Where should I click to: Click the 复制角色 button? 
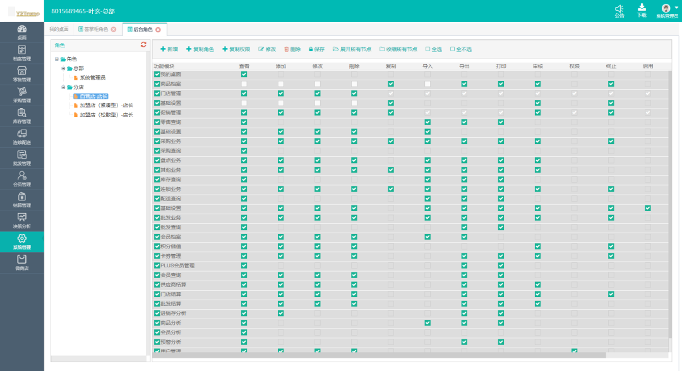click(x=200, y=49)
